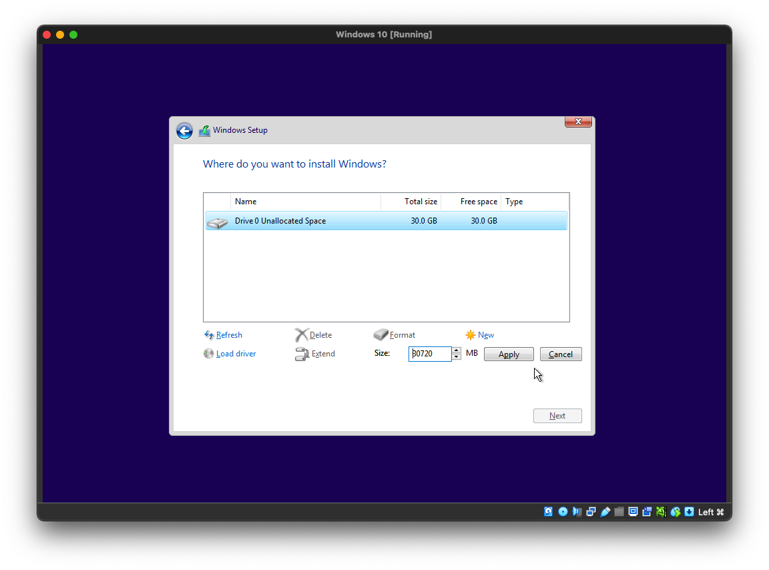This screenshot has height=570, width=769.
Task: Open the optical disc icon in VirtualBox status bar
Action: point(563,512)
